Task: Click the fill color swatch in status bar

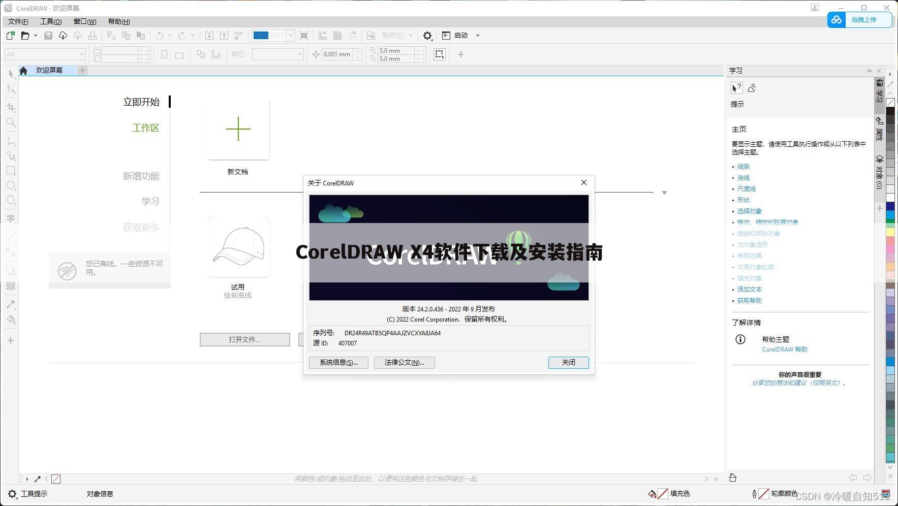Action: tap(663, 494)
